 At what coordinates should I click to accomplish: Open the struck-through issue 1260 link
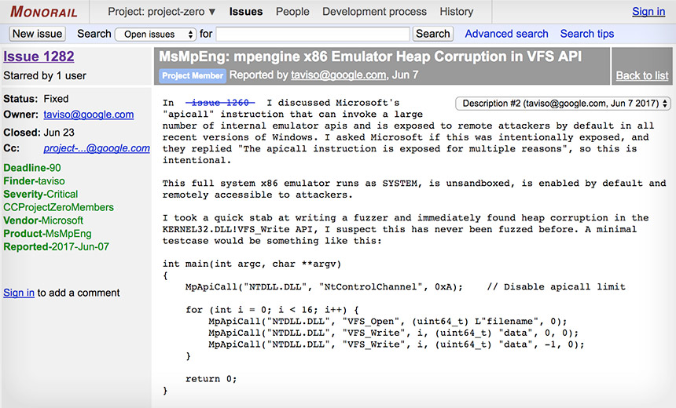(220, 103)
